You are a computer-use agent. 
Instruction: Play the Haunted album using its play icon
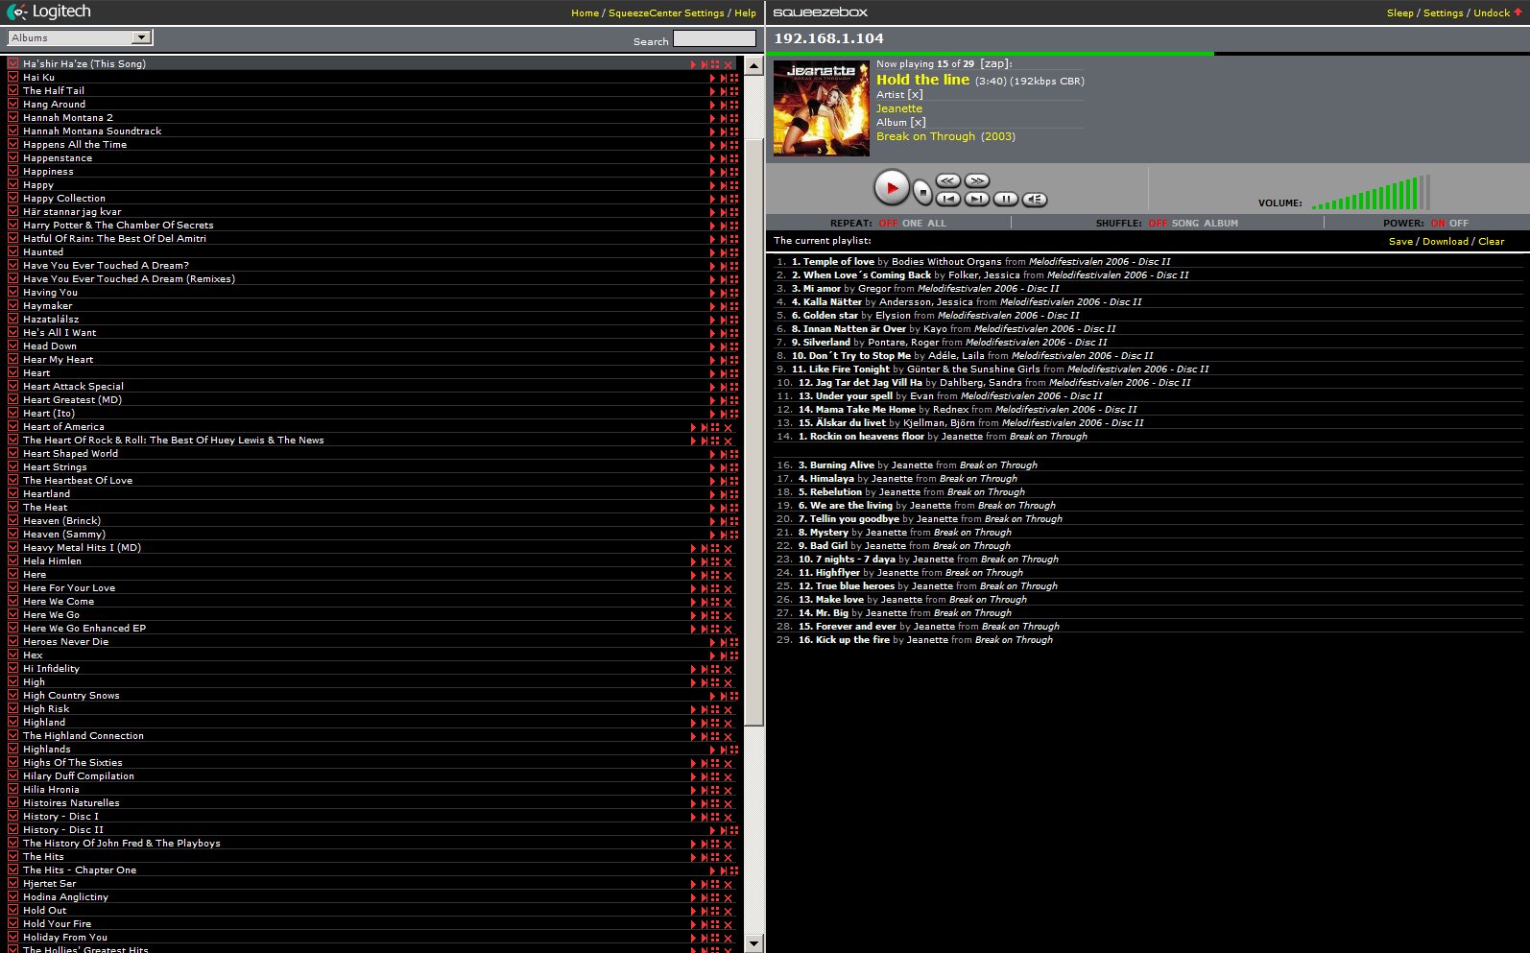tap(712, 252)
